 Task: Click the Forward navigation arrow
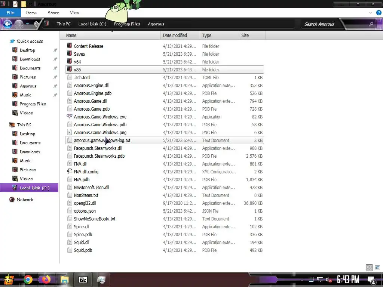click(x=19, y=24)
